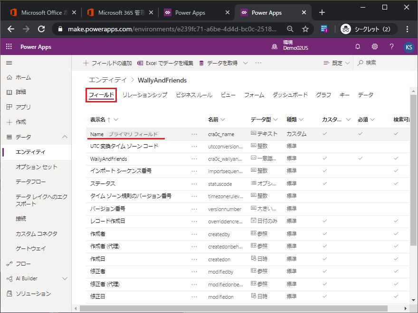Click Excel でデータを編集 button

point(165,63)
